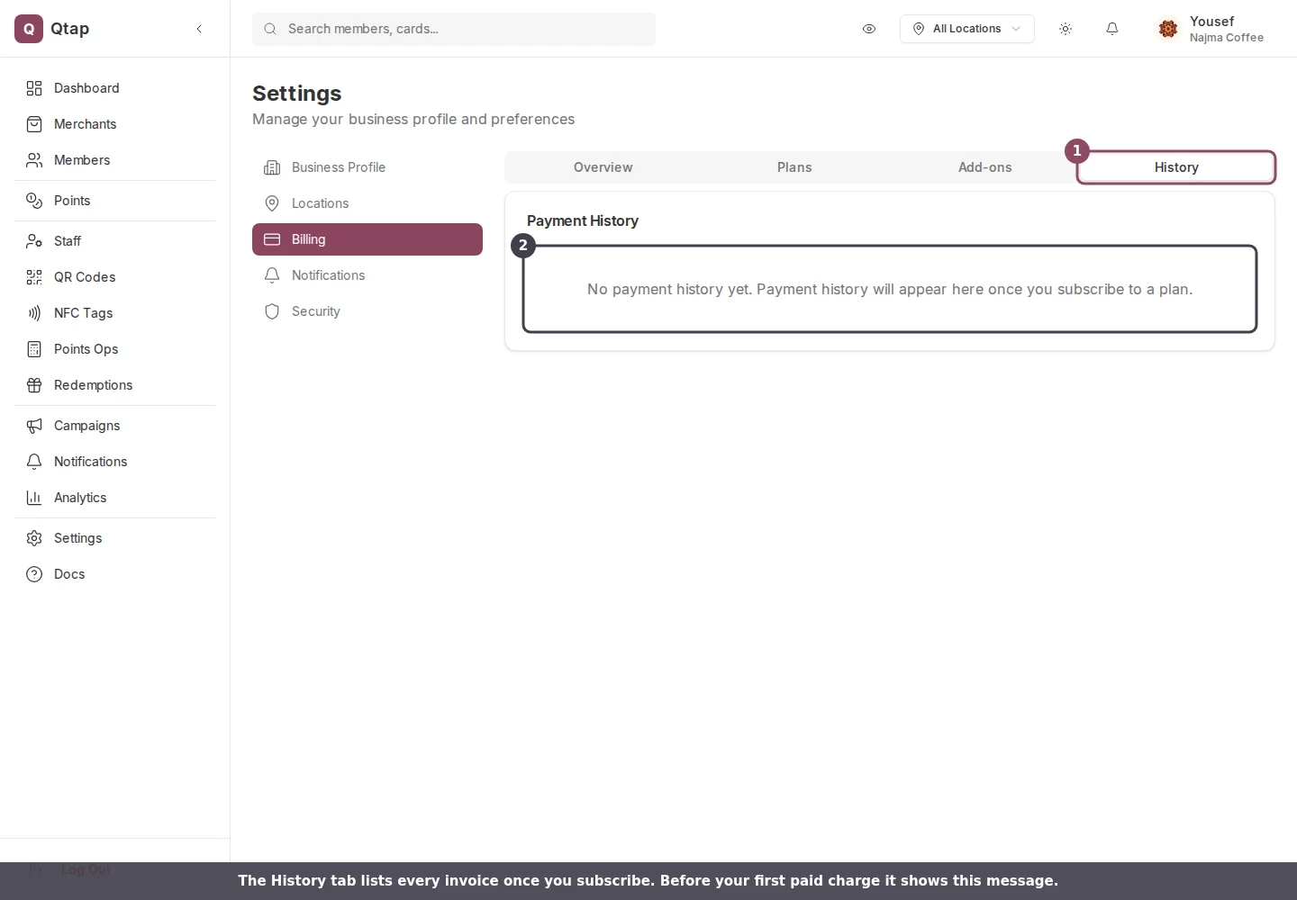The width and height of the screenshot is (1297, 900).
Task: Click the Security shield icon
Action: [272, 311]
